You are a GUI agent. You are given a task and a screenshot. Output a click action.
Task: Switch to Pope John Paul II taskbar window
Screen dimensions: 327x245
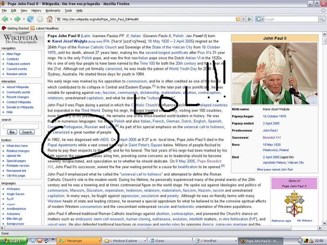coord(260,241)
